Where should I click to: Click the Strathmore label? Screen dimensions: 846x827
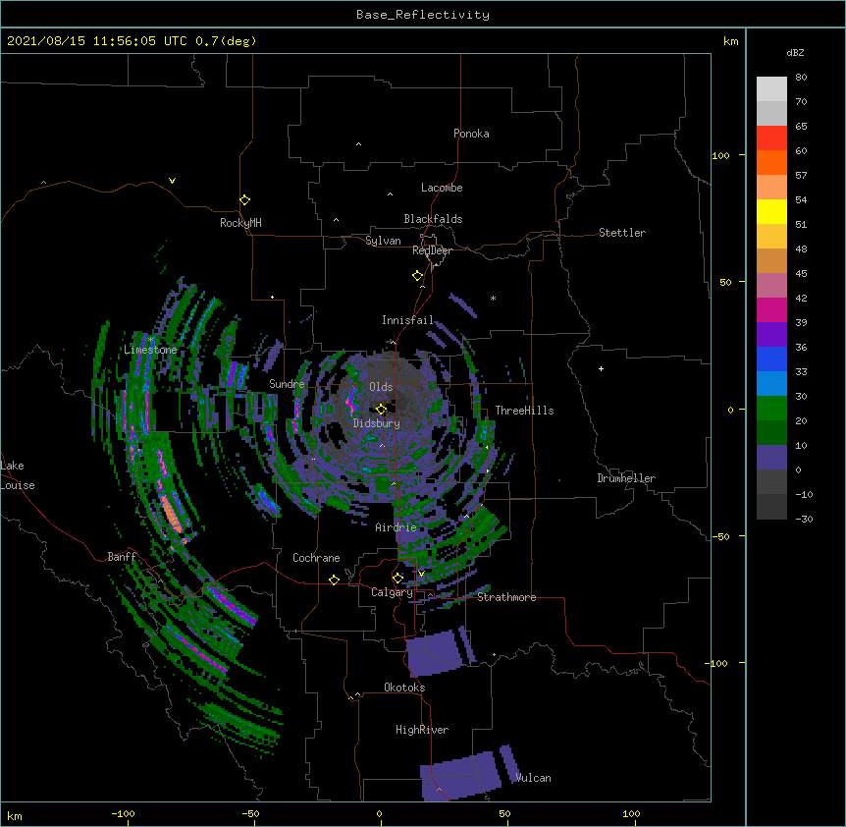tap(506, 597)
